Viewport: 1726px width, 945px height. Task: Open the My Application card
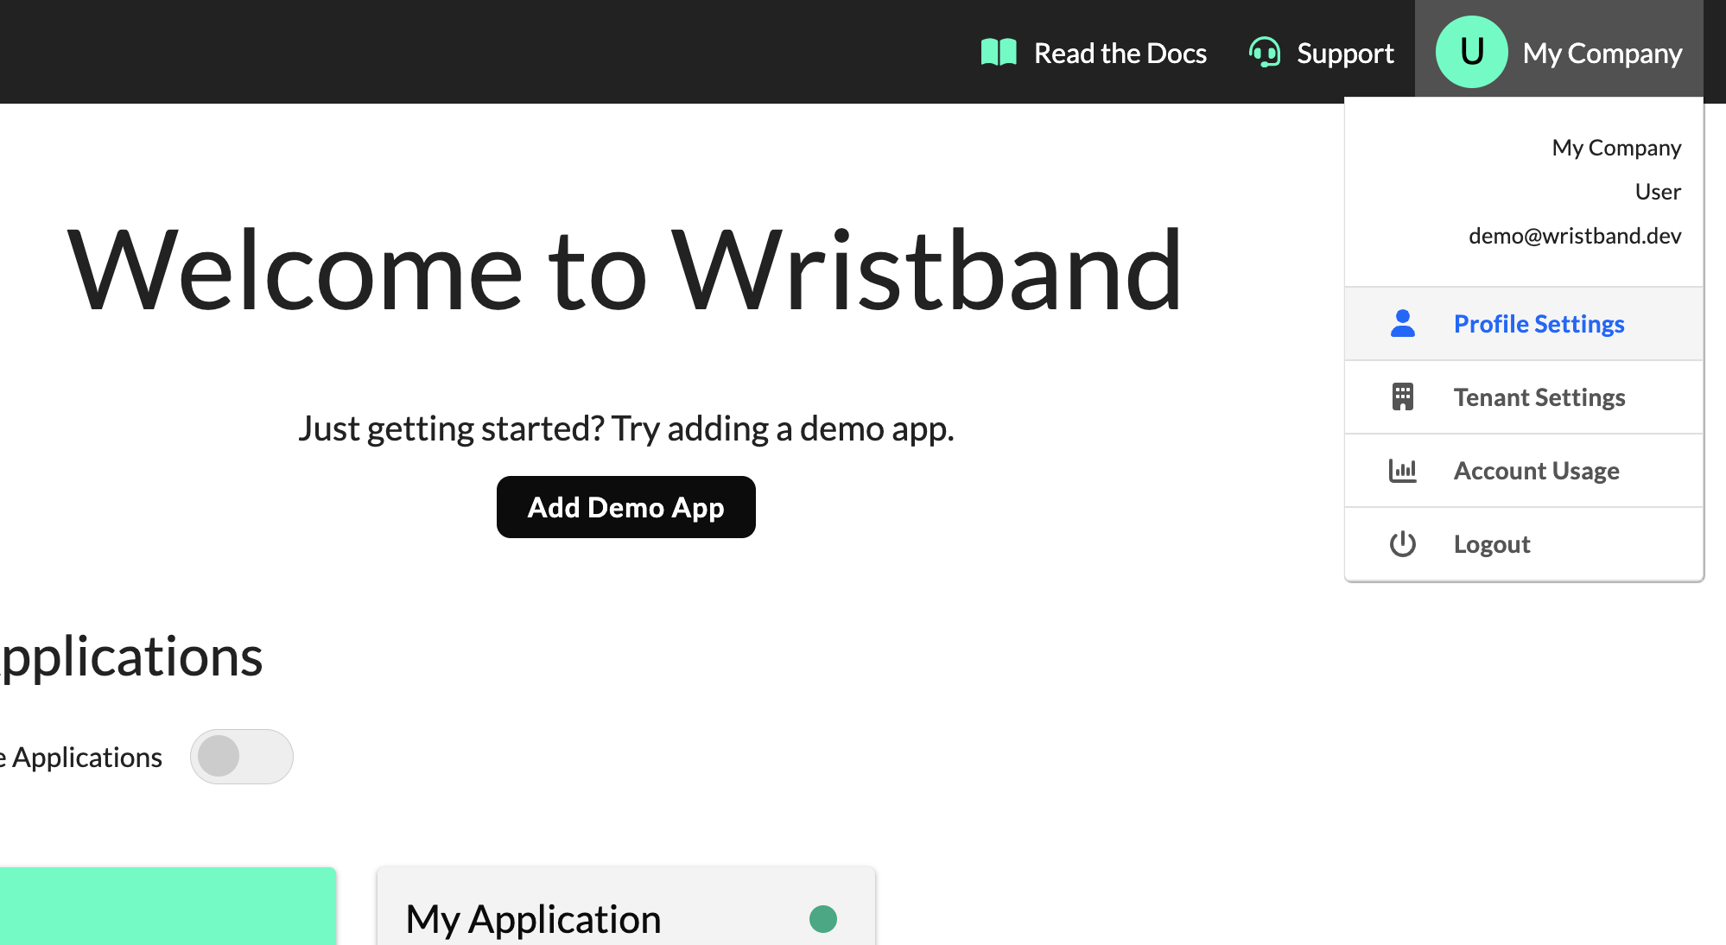(x=626, y=907)
